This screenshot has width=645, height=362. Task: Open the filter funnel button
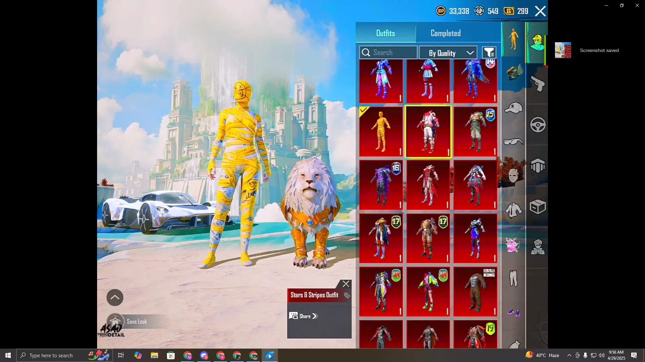click(489, 53)
